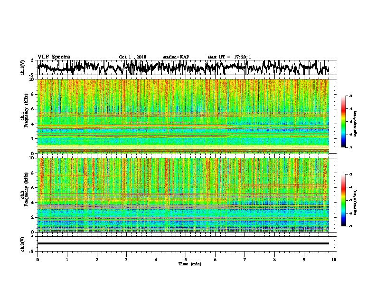376x291 pixels.
Task: Click the "-7" value on ch.1 color bar
Action: point(350,147)
